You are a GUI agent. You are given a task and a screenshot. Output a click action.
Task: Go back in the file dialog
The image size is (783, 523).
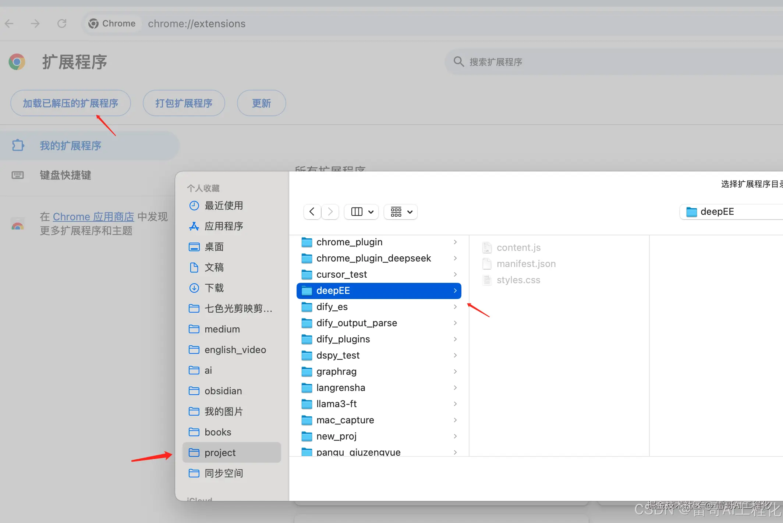tap(312, 212)
